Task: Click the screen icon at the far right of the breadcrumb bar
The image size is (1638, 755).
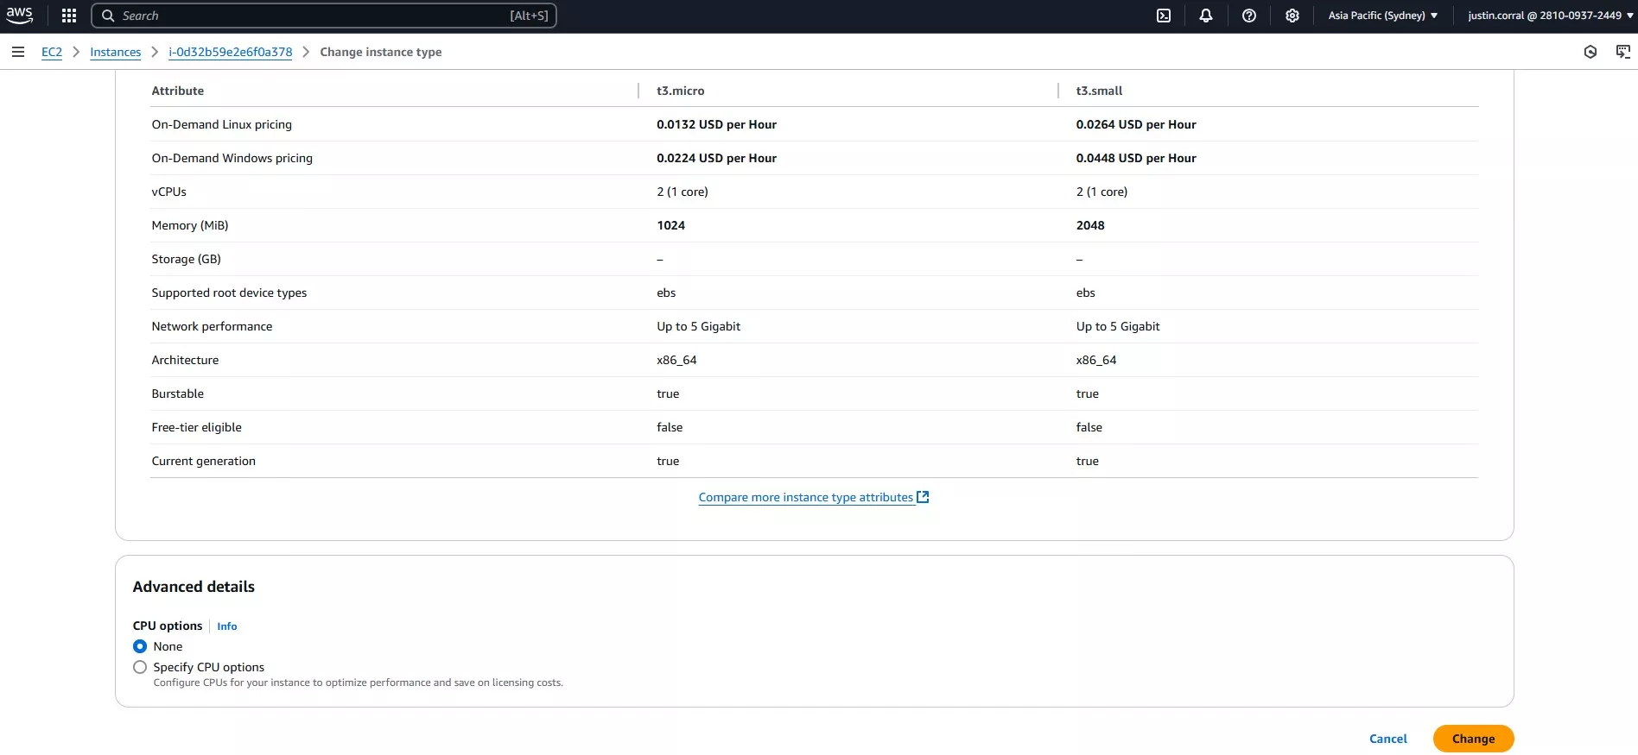Action: (1623, 52)
